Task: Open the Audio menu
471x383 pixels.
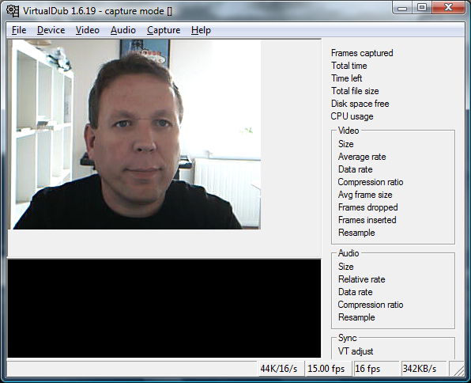Action: (x=123, y=30)
